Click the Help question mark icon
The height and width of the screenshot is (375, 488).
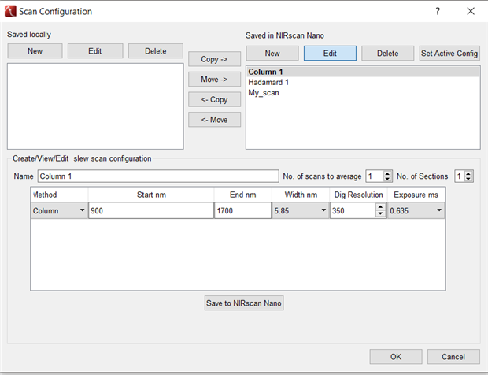pos(438,12)
